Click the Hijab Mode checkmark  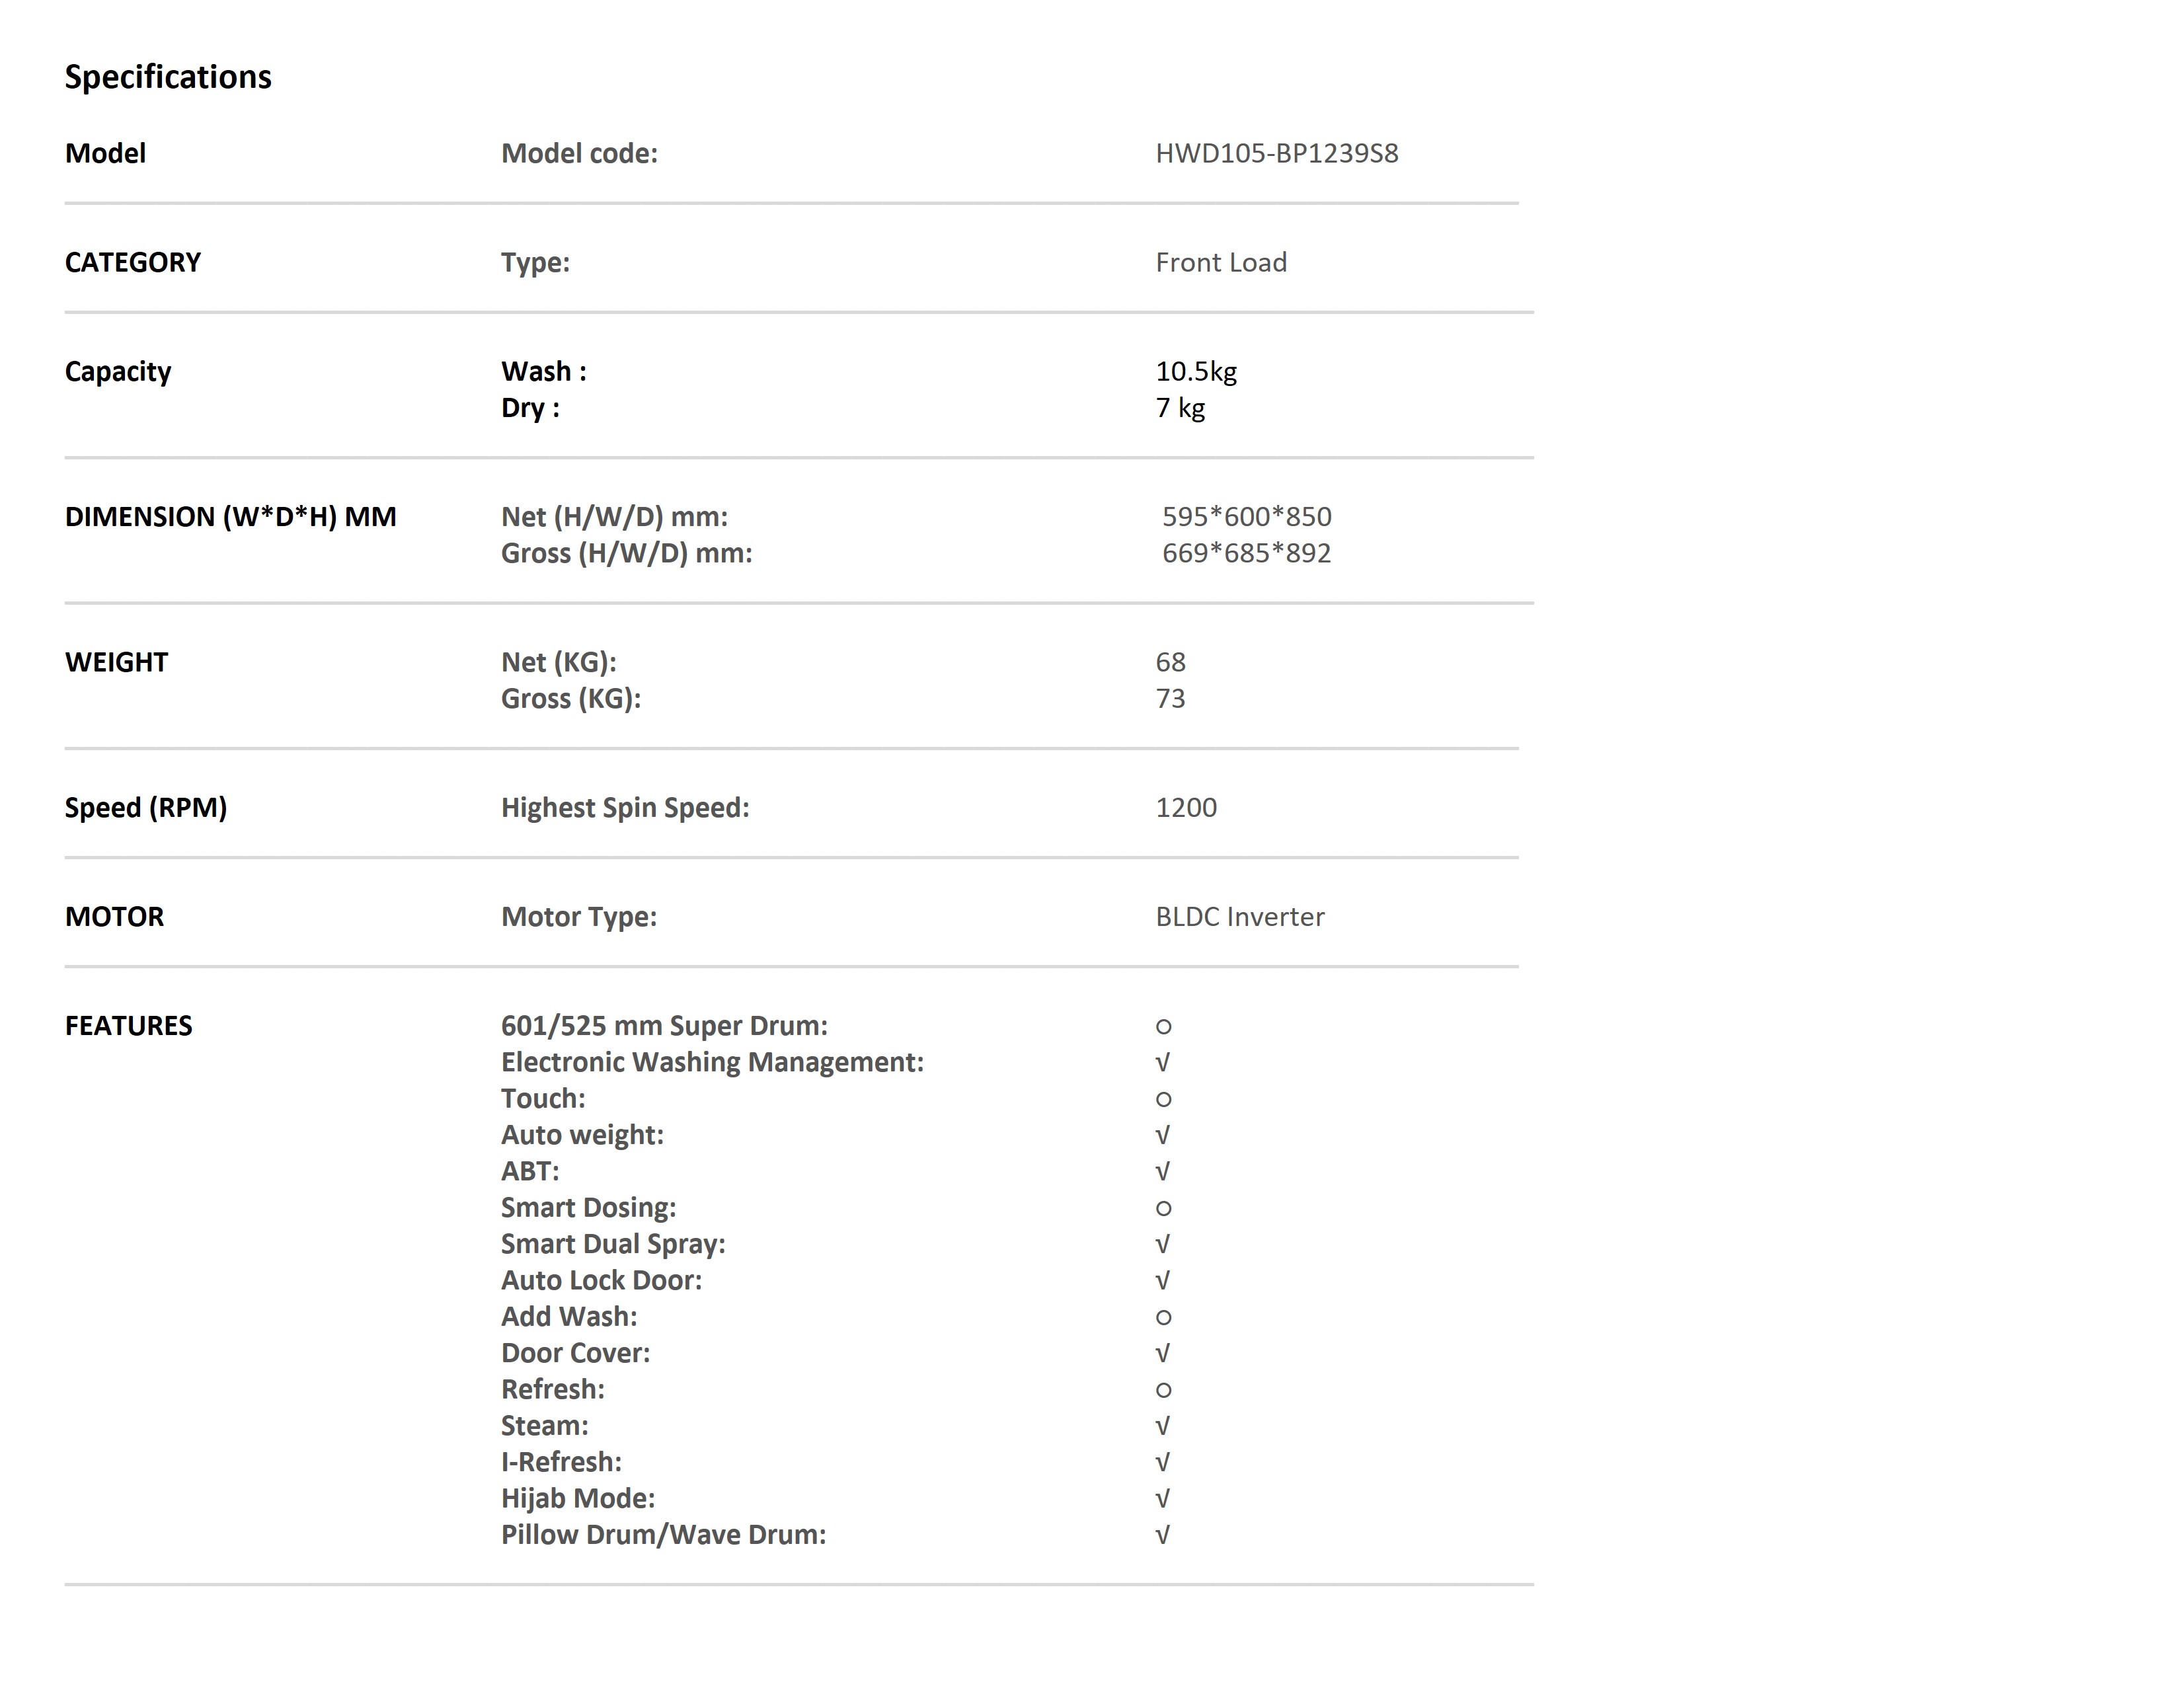(1162, 1499)
